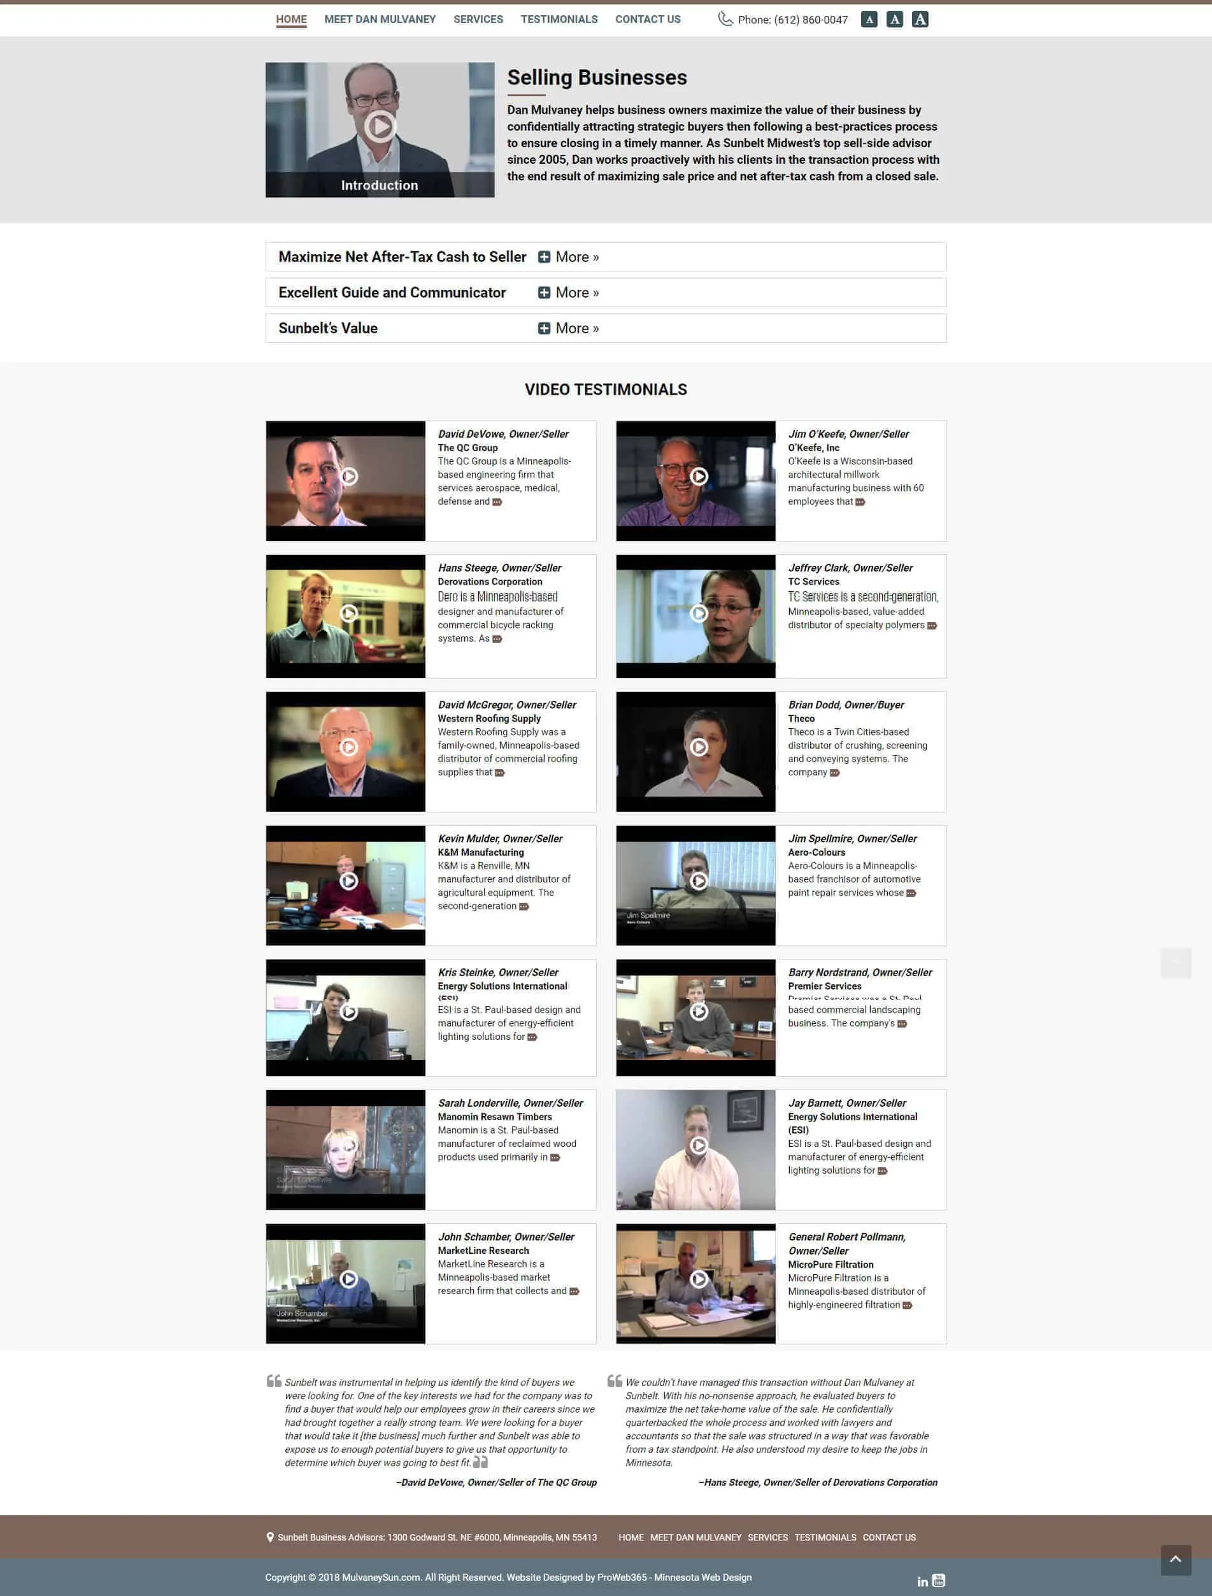Open the YouTube icon in footer

coord(939,1580)
